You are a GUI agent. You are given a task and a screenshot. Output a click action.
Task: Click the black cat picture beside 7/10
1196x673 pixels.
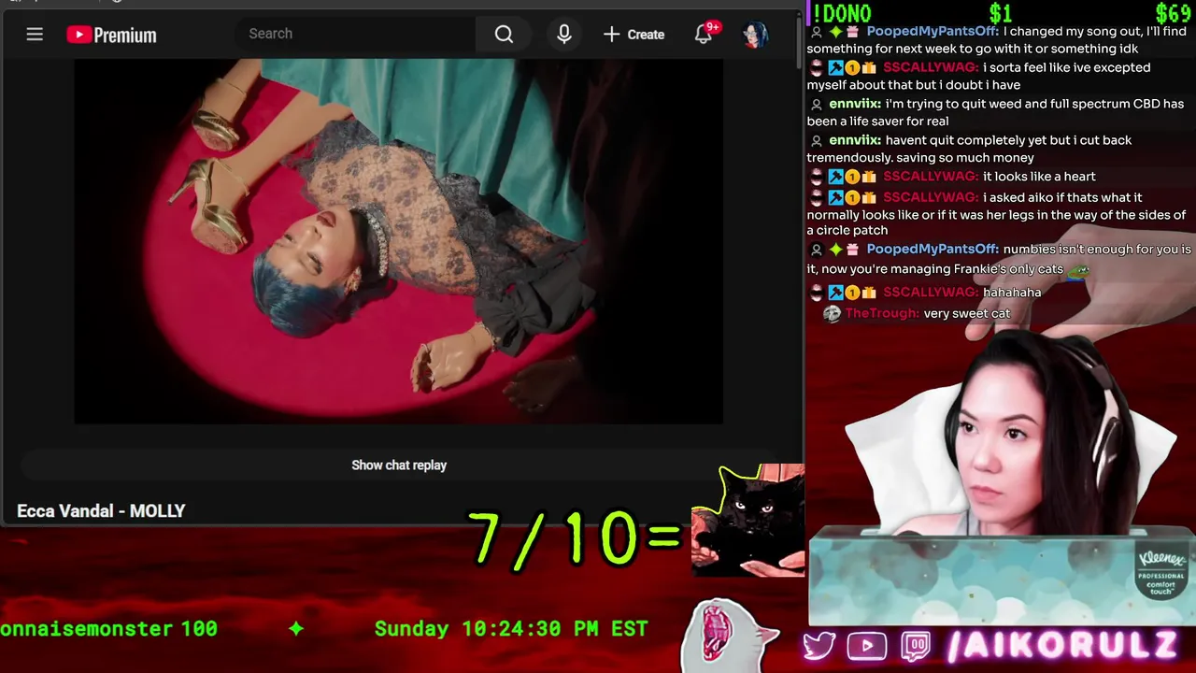click(747, 521)
